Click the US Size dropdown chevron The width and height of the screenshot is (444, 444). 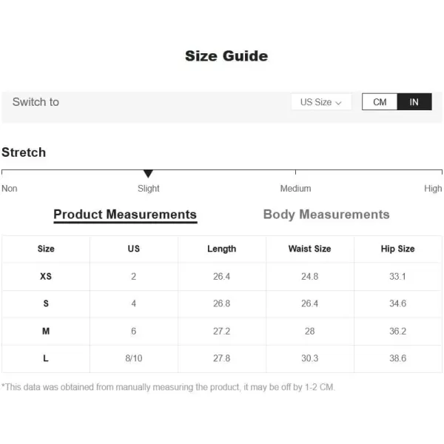click(338, 103)
